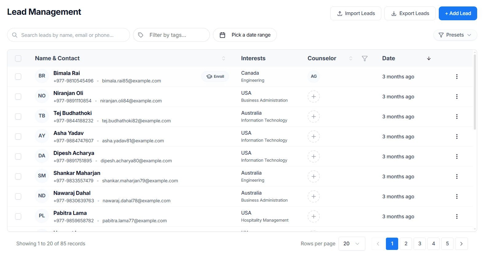The width and height of the screenshot is (483, 253).
Task: Click email bimala.rai85@example.com
Action: [x=132, y=81]
